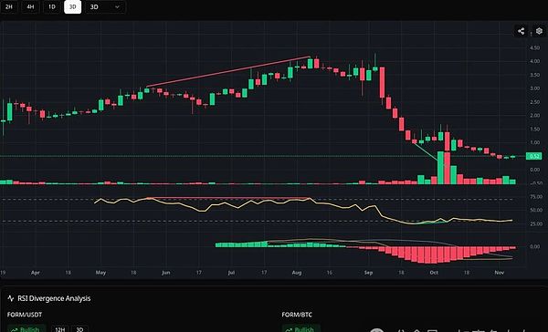This screenshot has height=332, width=548.
Task: Open the chart share icon
Action: pos(521,31)
